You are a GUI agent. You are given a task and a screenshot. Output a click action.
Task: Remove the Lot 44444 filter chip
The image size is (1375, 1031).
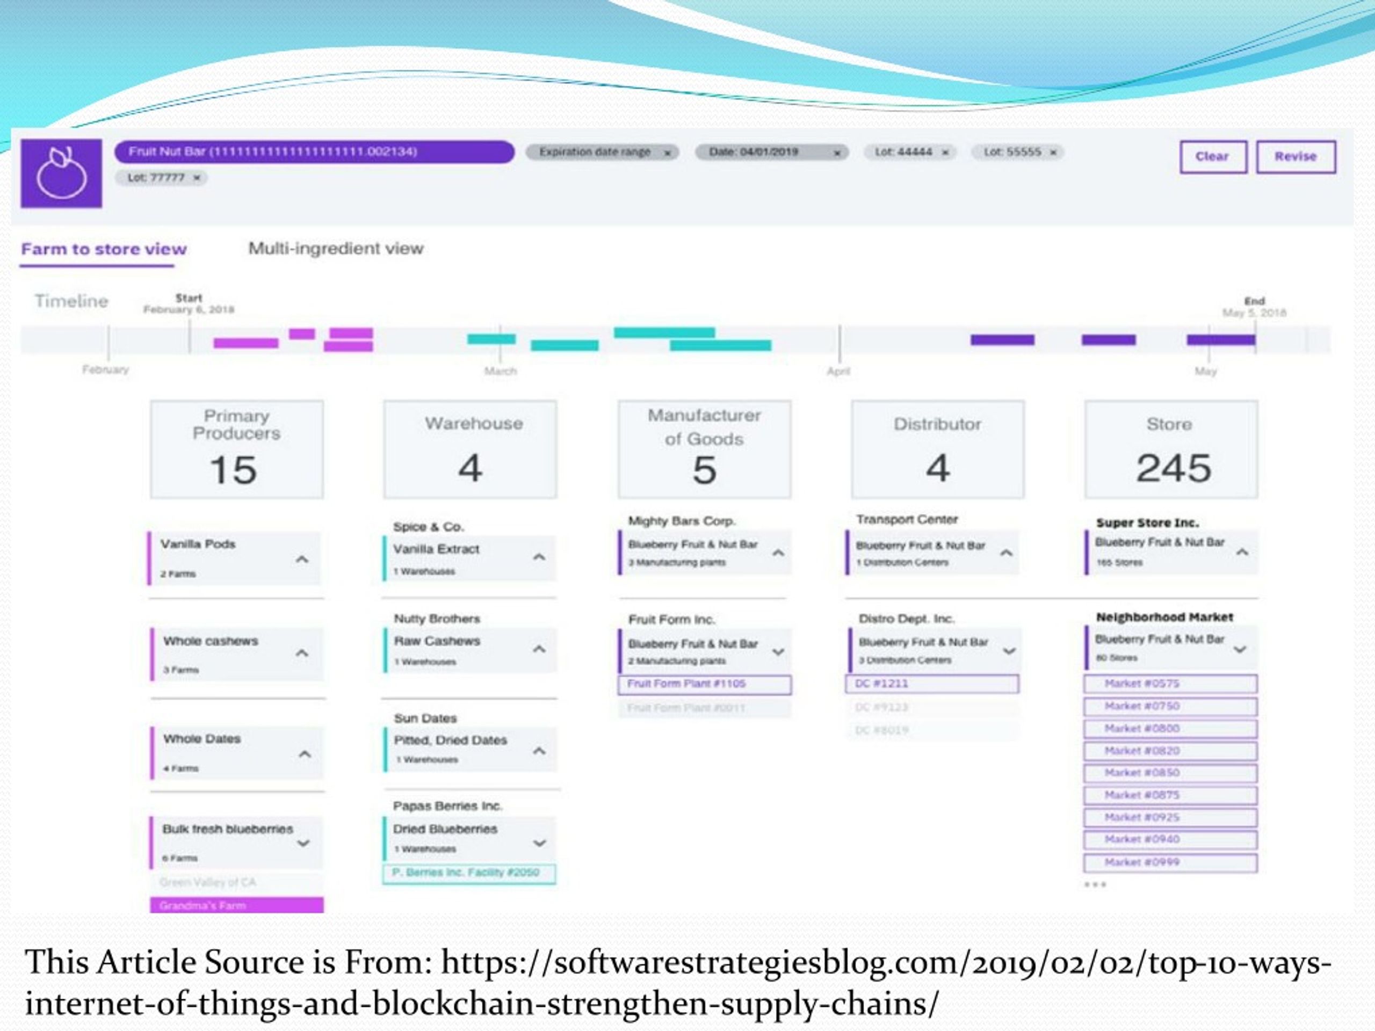click(945, 153)
